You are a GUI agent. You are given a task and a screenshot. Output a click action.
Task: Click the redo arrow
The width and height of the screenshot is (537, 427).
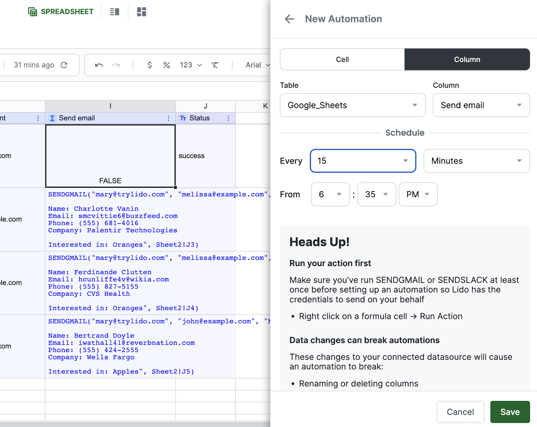(x=116, y=65)
